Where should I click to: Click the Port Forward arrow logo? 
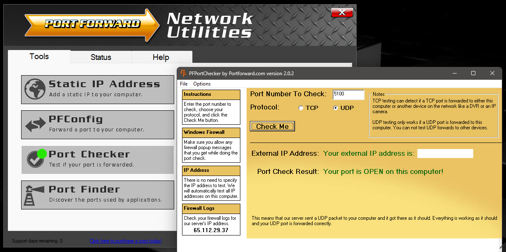(x=92, y=25)
